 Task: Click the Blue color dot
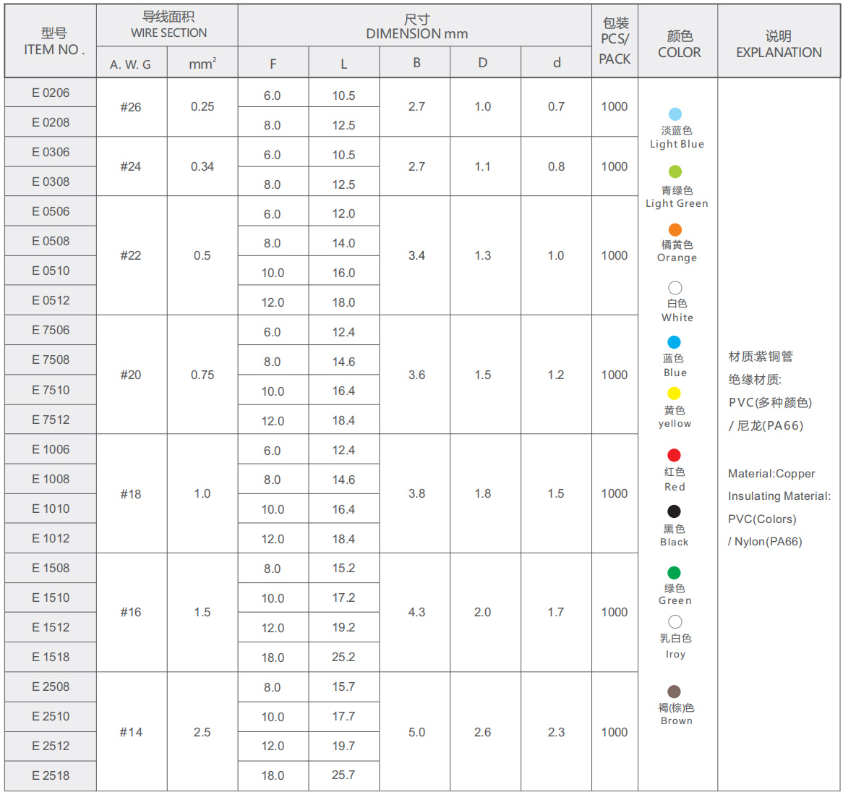(674, 342)
